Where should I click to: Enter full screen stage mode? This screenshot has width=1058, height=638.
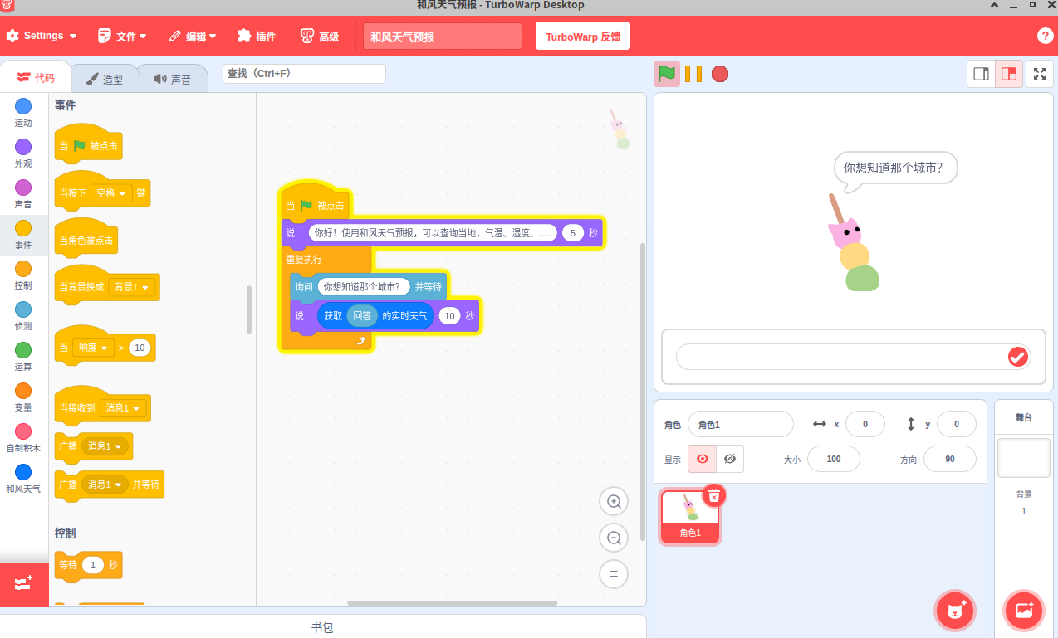click(x=1039, y=74)
